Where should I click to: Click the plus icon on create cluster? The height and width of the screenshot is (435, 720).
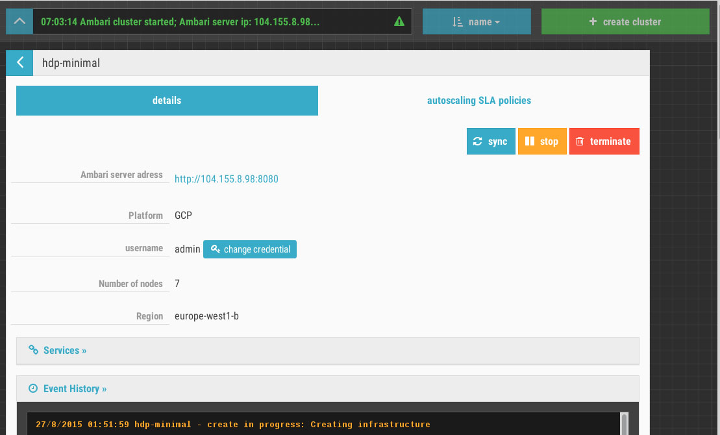tap(593, 21)
